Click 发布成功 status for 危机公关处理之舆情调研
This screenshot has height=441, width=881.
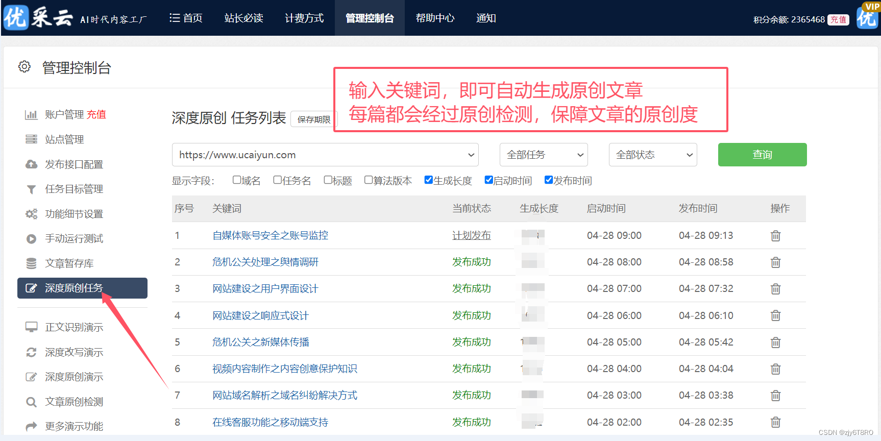472,262
